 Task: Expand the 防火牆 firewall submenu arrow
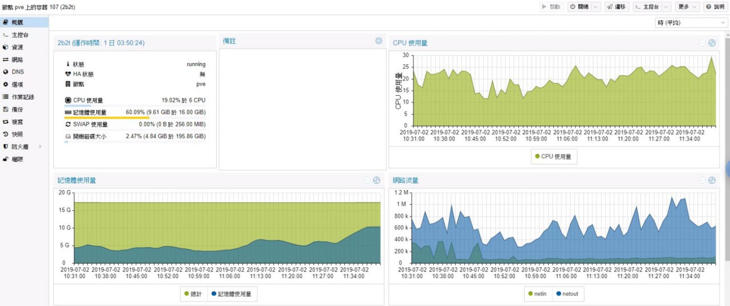(x=40, y=147)
